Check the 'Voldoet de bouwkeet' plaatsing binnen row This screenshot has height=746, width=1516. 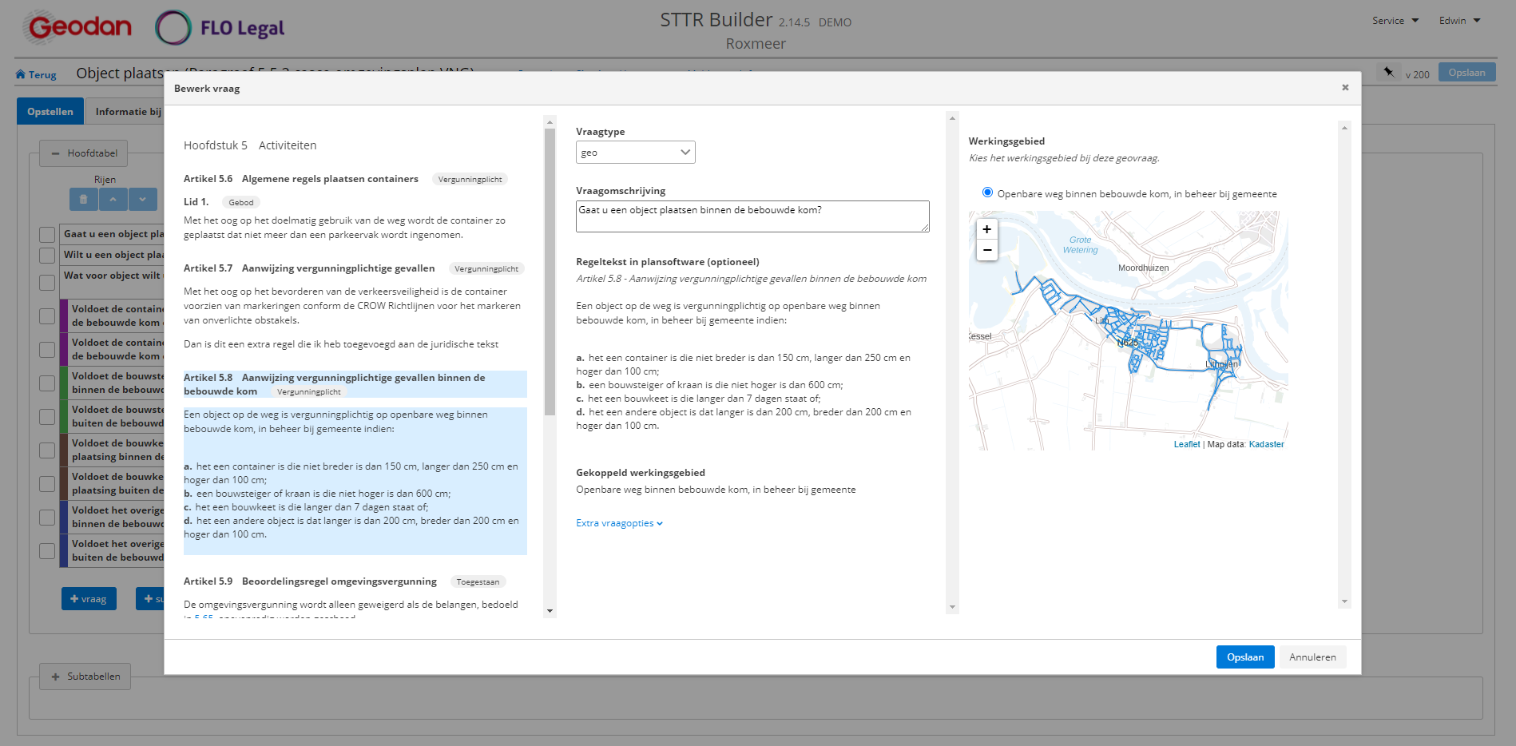click(x=47, y=450)
